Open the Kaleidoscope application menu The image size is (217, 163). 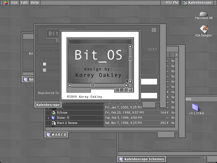click(198, 3)
